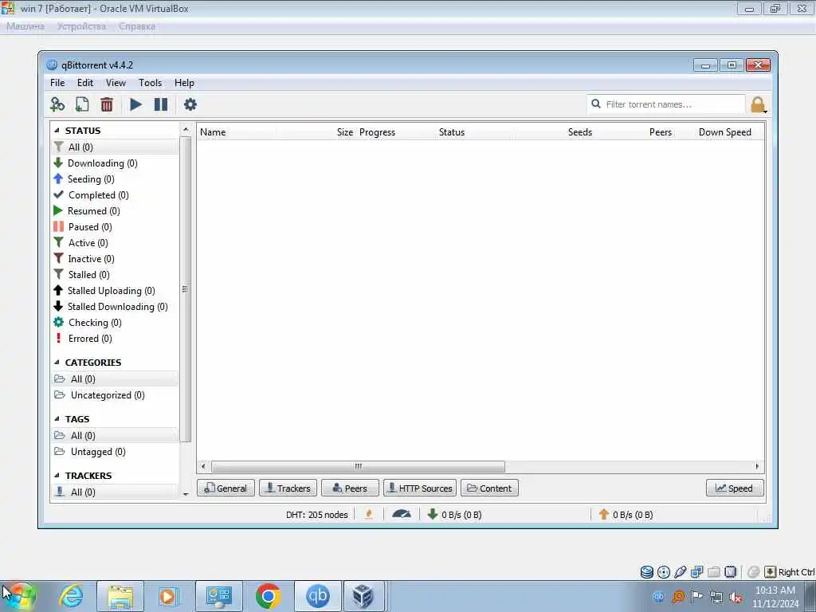The height and width of the screenshot is (612, 816).
Task: Open the Tools menu
Action: [x=150, y=83]
